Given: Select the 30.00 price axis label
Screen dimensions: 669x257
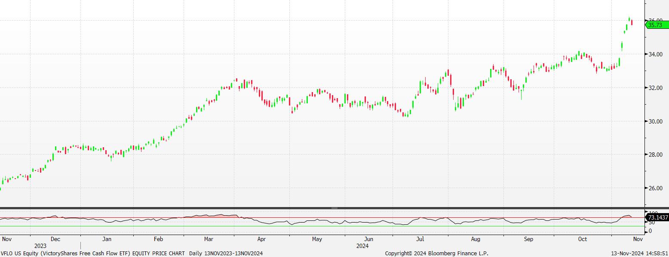Looking at the screenshot, I should pos(655,121).
